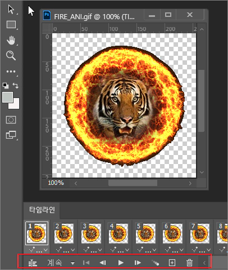This screenshot has height=270, width=228.
Task: Select the Zoom magnifier tool
Action: [x=11, y=56]
